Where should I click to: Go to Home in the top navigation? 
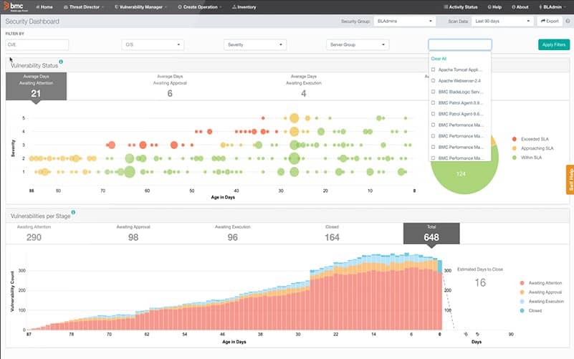pos(44,7)
